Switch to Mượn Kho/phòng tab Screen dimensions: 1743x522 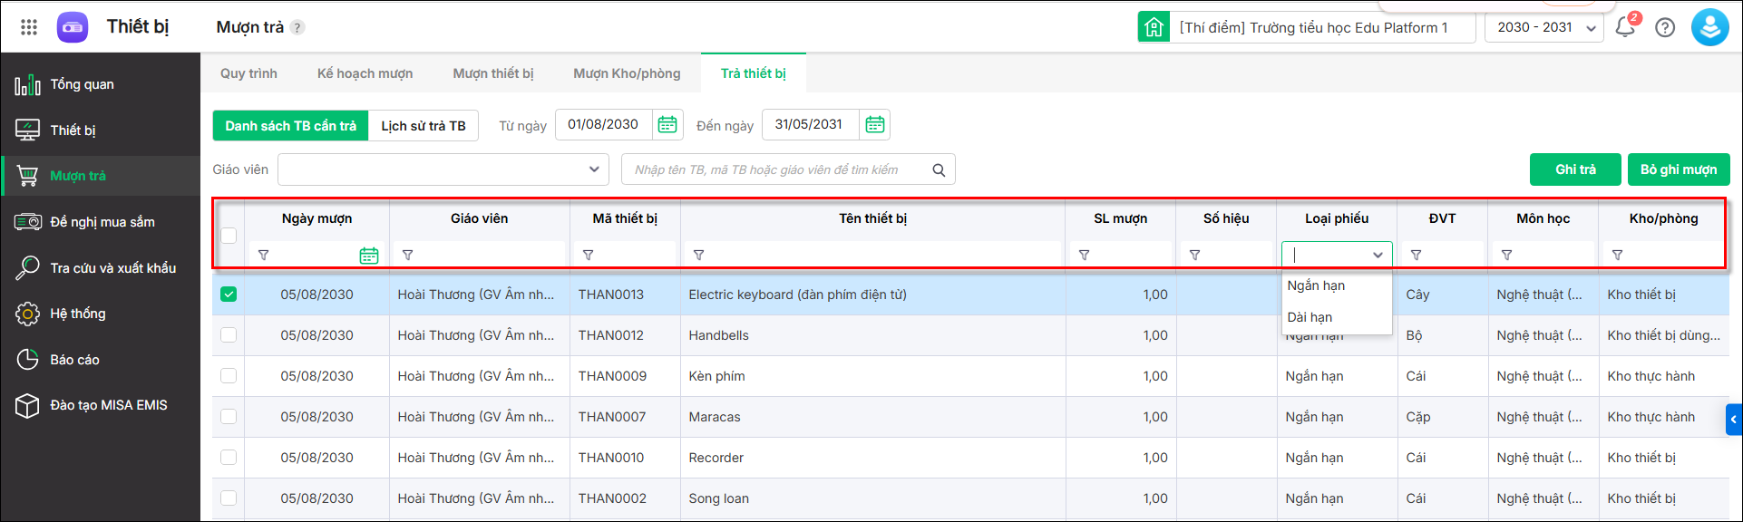(x=627, y=73)
